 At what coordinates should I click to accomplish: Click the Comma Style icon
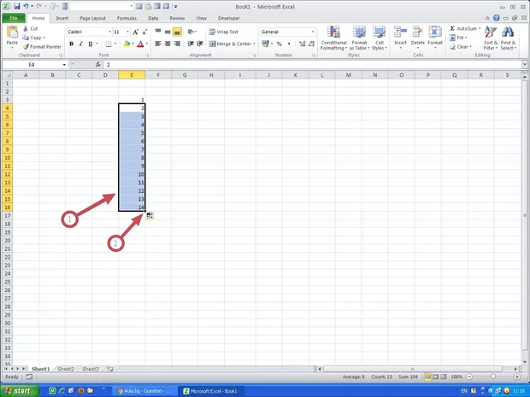click(289, 44)
